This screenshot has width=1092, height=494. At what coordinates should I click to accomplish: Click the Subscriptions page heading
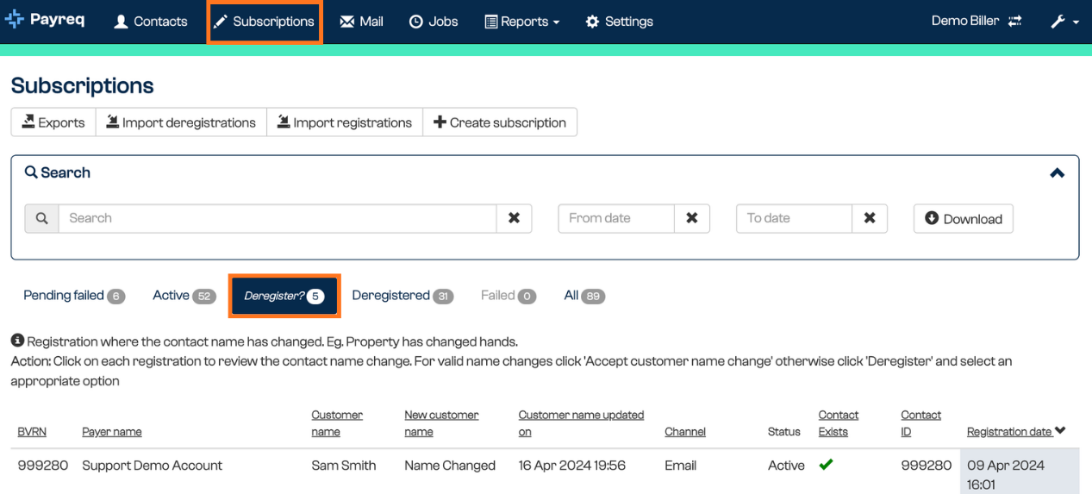(x=82, y=85)
